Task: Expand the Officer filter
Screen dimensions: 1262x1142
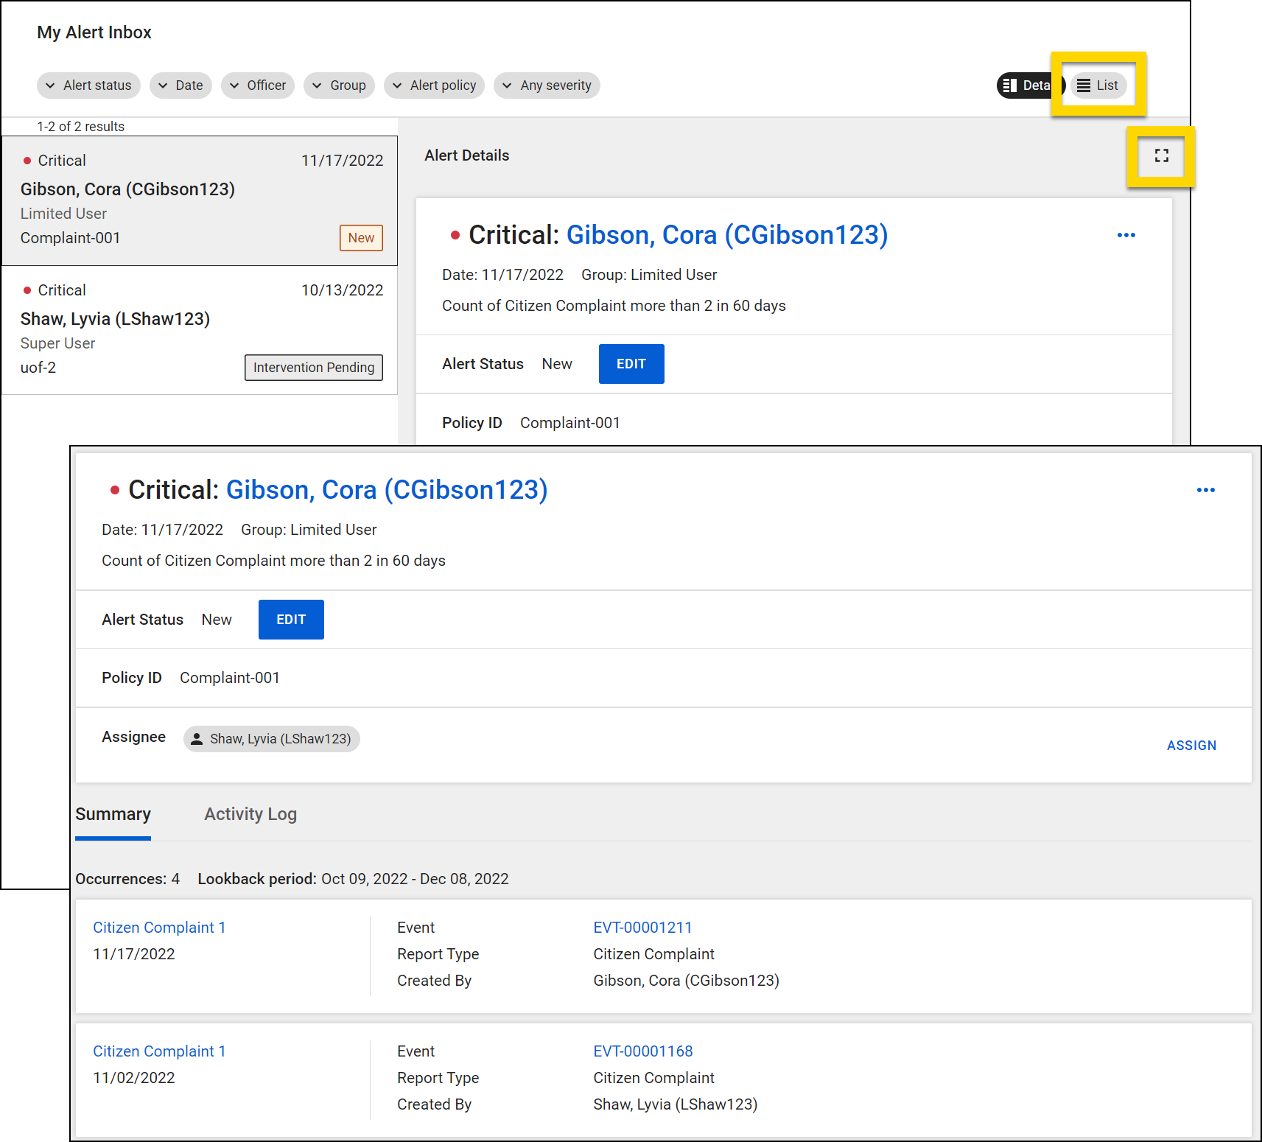Action: [x=258, y=85]
